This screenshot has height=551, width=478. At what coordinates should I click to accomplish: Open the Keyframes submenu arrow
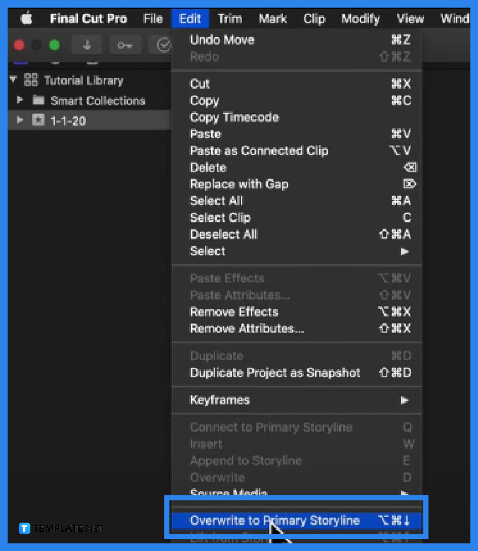(x=404, y=400)
